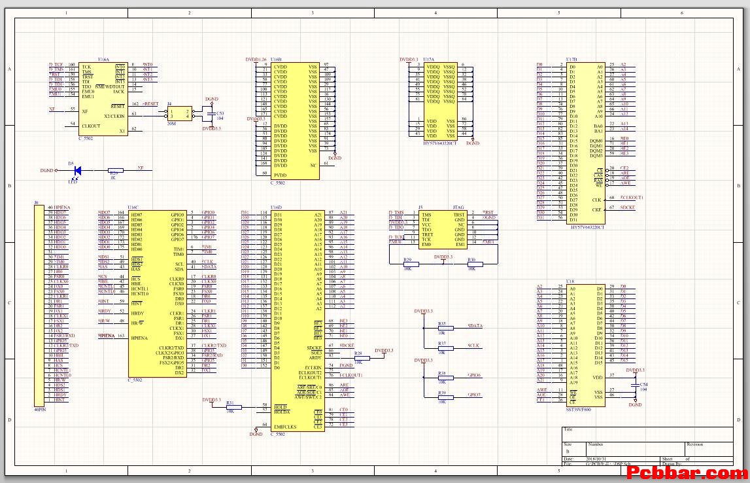750x483 pixels.
Task: Click the SDCKE net label on U17B CKE
Action: 628,207
